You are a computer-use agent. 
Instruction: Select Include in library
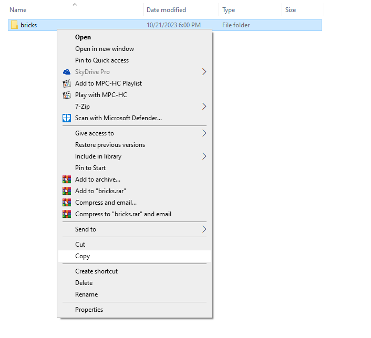click(135, 156)
